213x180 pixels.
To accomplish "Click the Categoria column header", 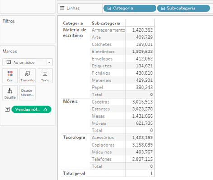I will click(73, 23).
